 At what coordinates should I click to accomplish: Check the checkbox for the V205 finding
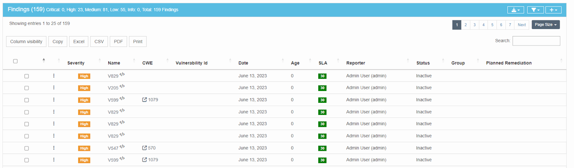tap(27, 88)
